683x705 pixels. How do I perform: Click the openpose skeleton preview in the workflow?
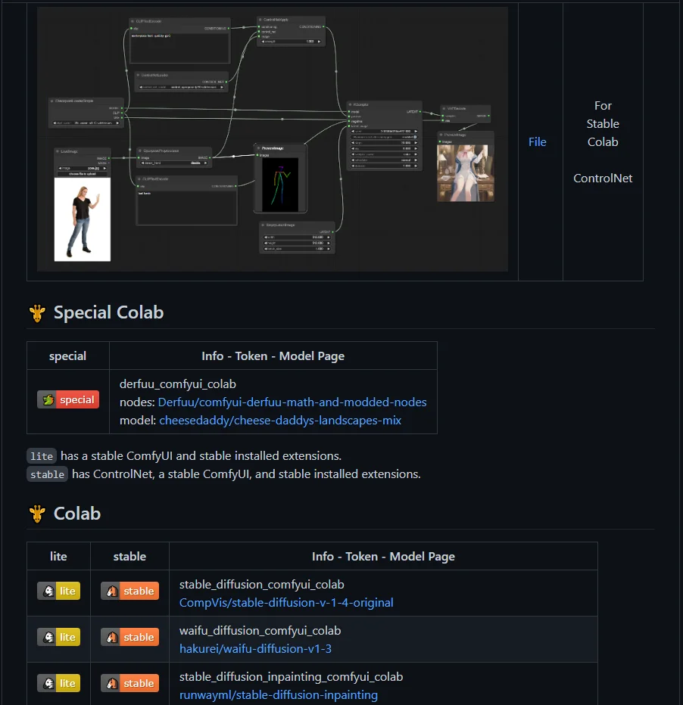click(280, 185)
